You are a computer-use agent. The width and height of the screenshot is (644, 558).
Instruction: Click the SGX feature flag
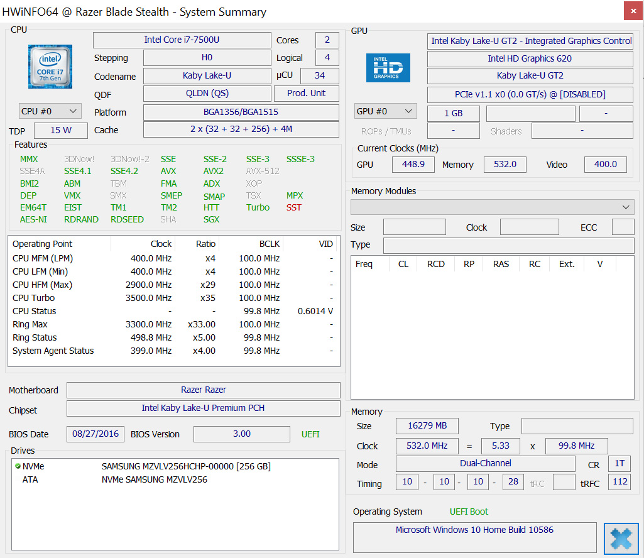212,219
